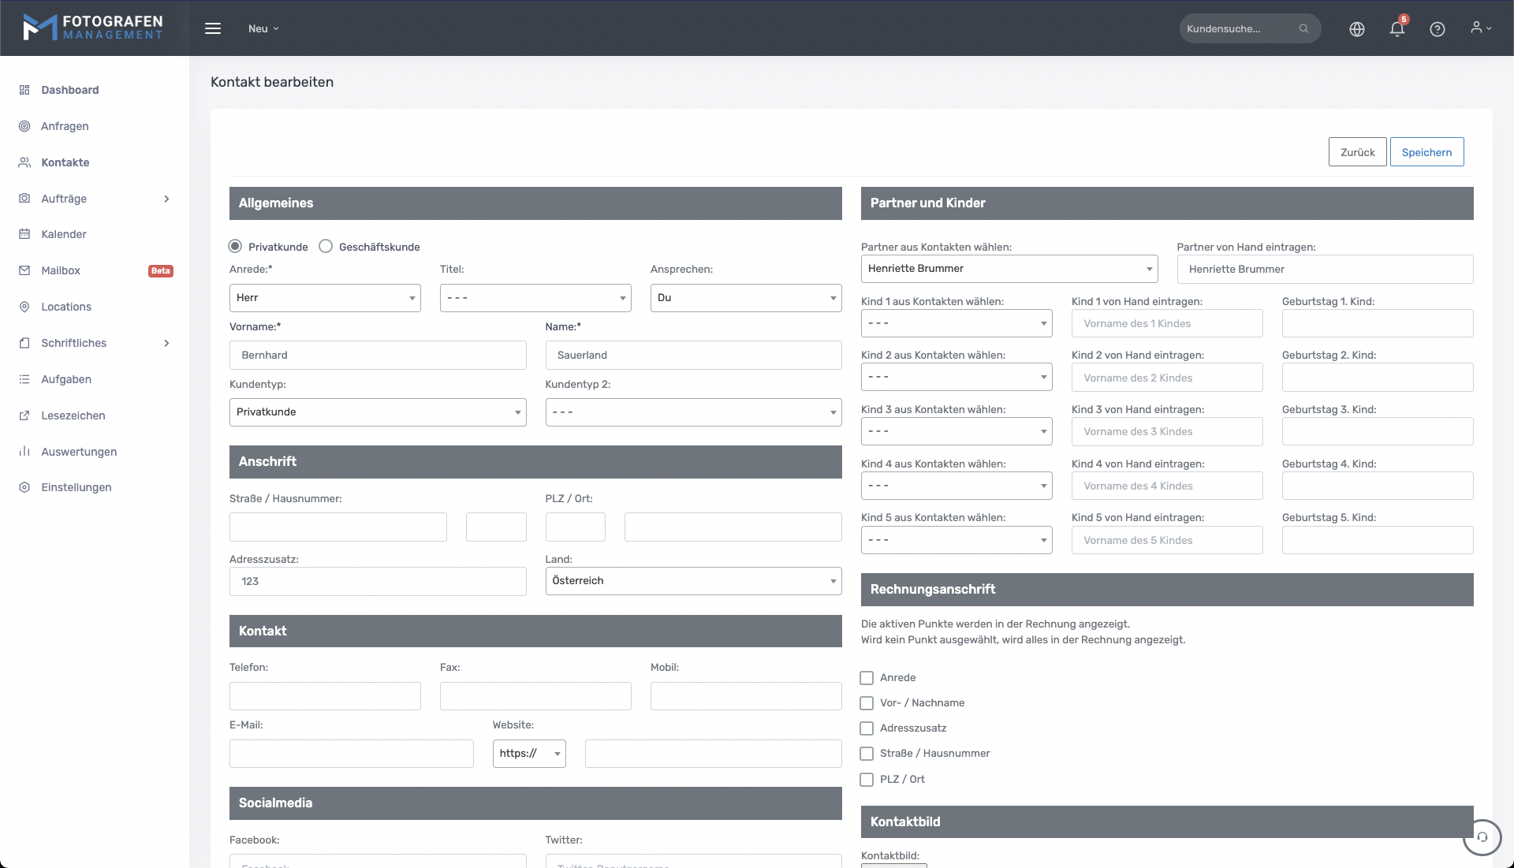Check the Straße / Hausnummer checkbox
The height and width of the screenshot is (868, 1514).
[x=867, y=754]
